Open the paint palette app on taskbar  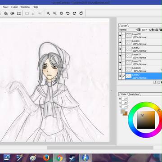pyautogui.click(x=33, y=157)
